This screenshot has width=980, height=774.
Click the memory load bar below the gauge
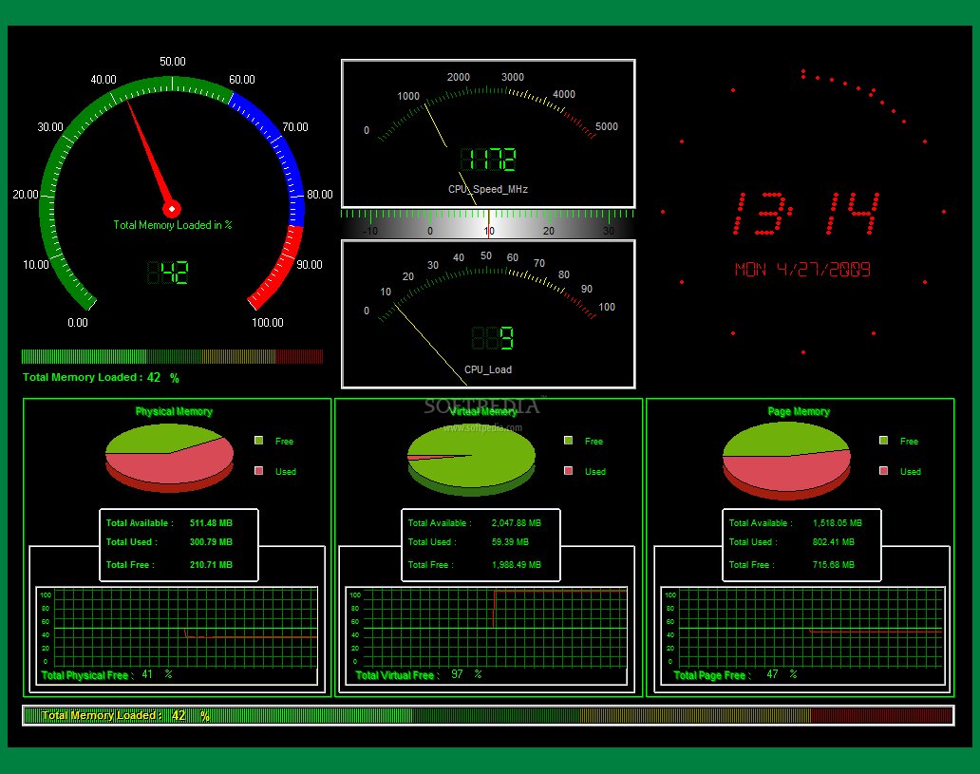[x=172, y=357]
